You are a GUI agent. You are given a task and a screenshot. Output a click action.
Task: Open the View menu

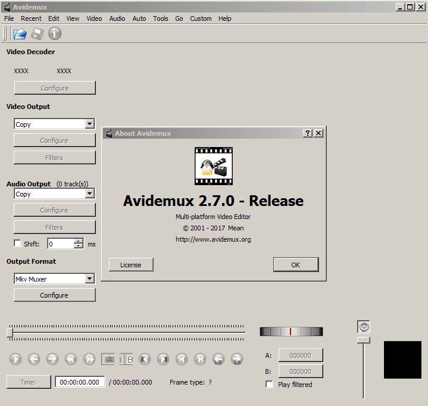[x=73, y=18]
